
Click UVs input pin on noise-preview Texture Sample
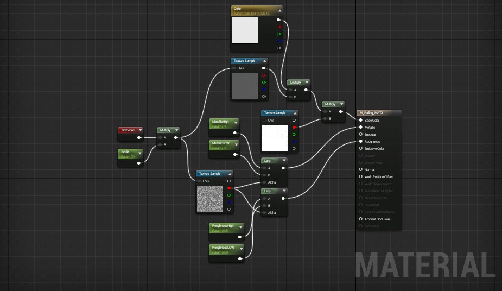[200, 181]
